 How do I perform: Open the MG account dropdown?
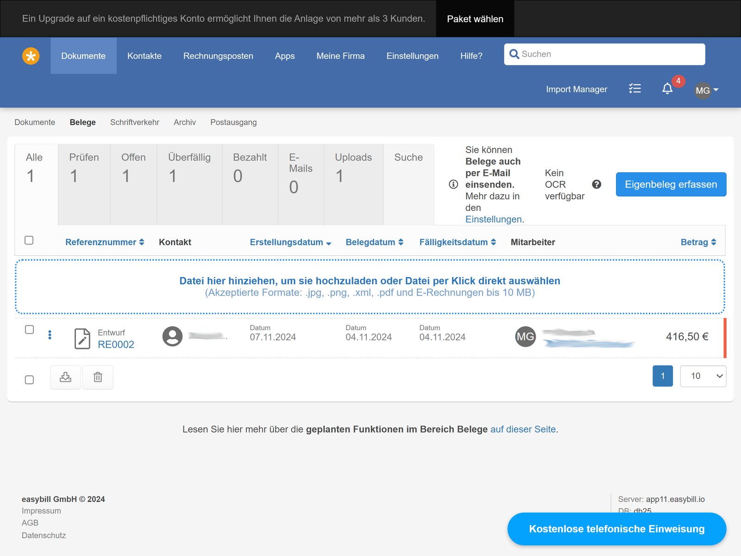[706, 90]
